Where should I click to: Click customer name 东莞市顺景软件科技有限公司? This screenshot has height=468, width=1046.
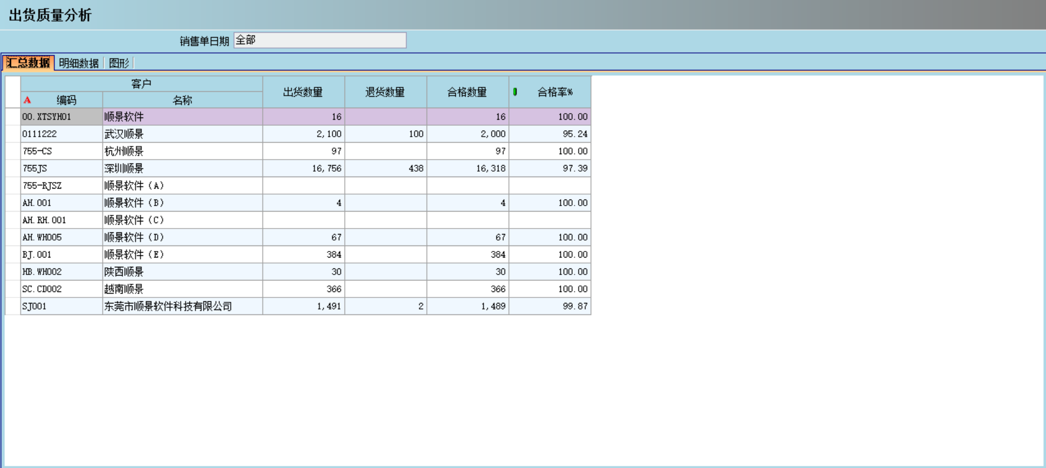pyautogui.click(x=168, y=306)
